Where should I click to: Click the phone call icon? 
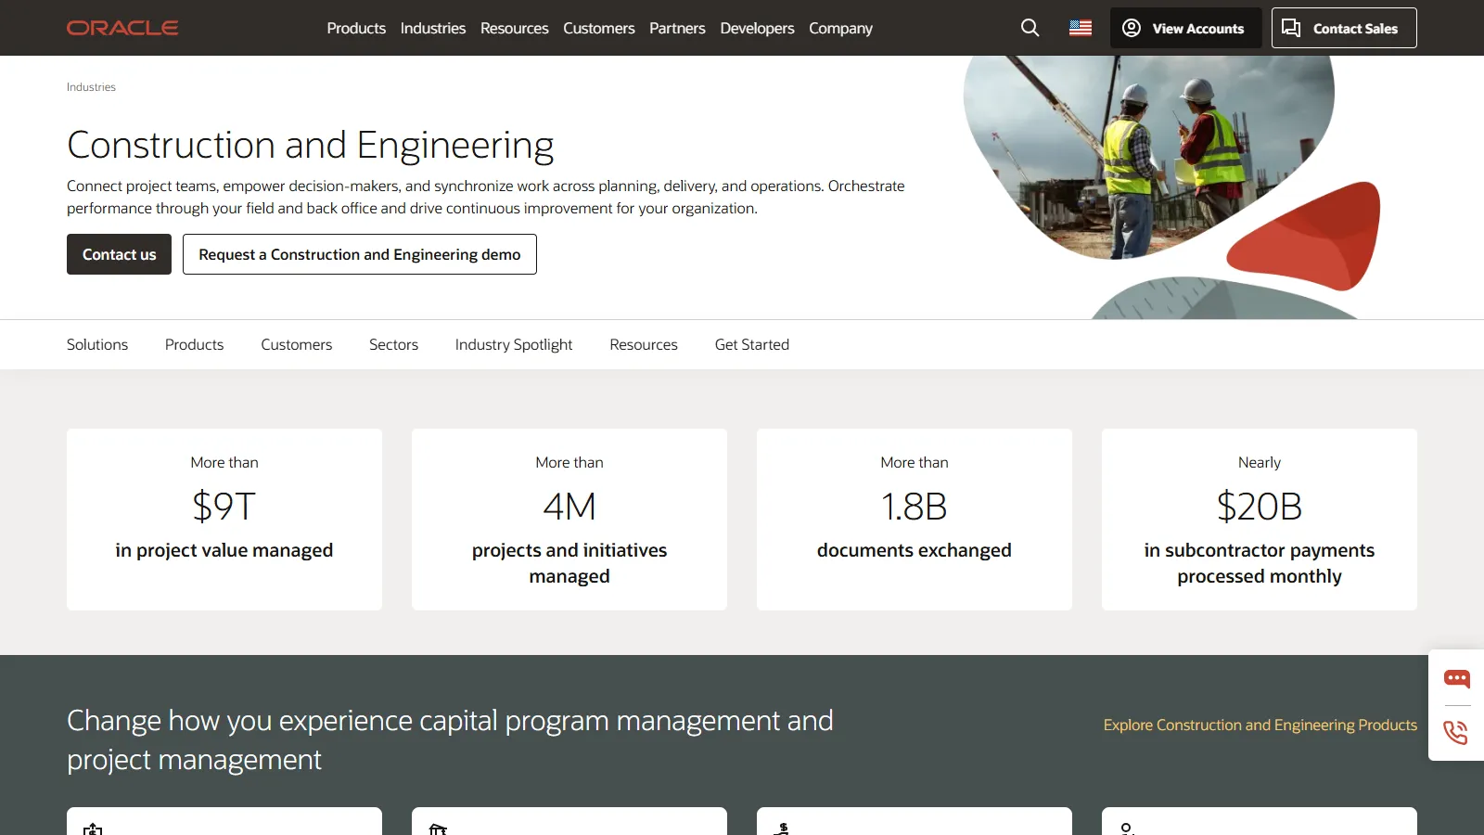pos(1456,732)
